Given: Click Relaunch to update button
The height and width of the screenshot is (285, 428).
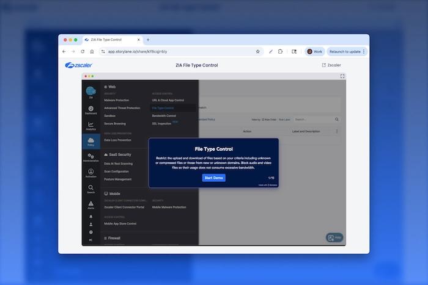Looking at the screenshot, I should click(347, 51).
